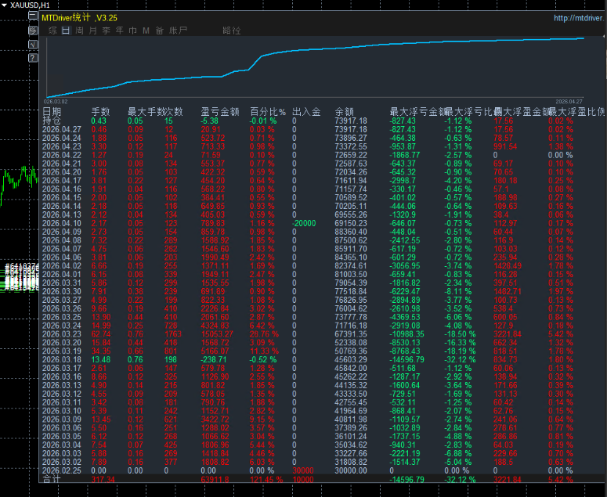Image resolution: width=607 pixels, height=497 pixels.
Task: Select the 2026.03.18 date row
Action: (x=62, y=359)
